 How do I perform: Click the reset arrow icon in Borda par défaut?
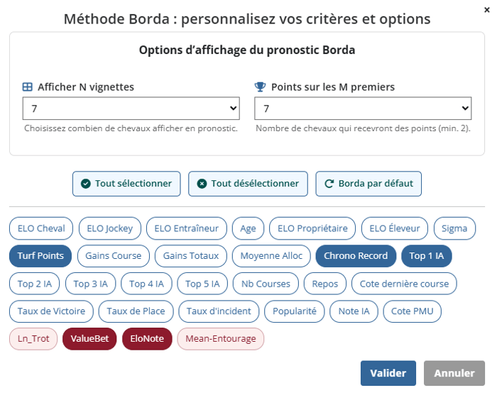[329, 184]
